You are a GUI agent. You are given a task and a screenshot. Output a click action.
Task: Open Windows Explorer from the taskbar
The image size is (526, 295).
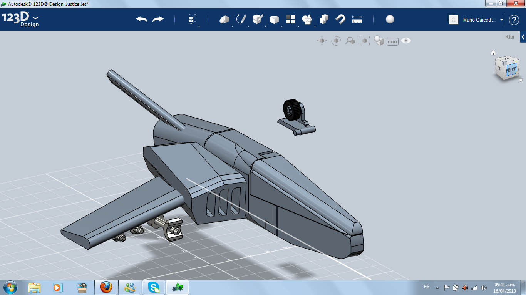coord(34,287)
